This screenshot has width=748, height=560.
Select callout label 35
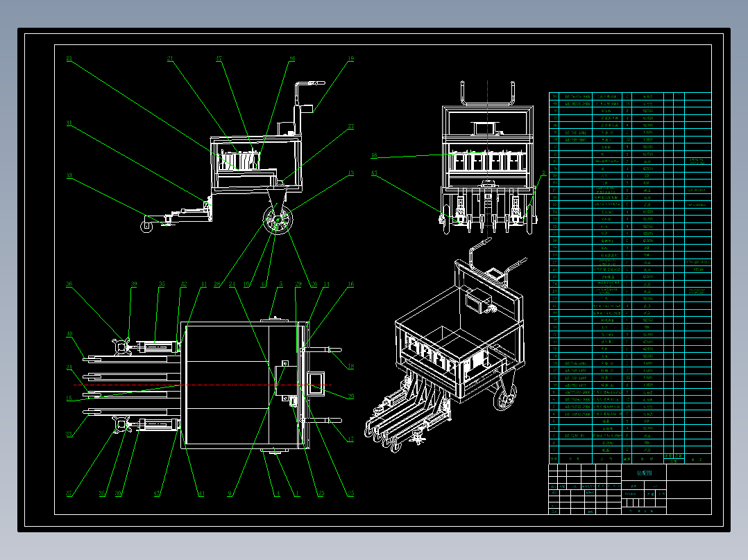(x=162, y=283)
